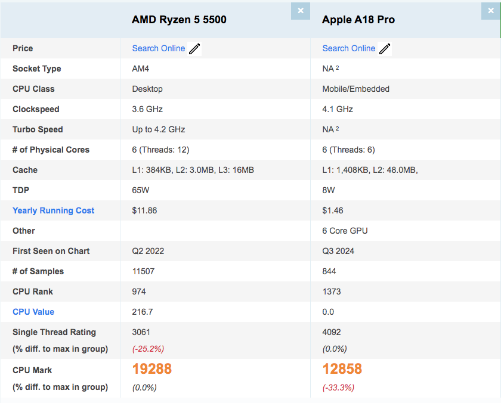The image size is (501, 403).
Task: Click the 11507 samples value
Action: click(x=143, y=271)
